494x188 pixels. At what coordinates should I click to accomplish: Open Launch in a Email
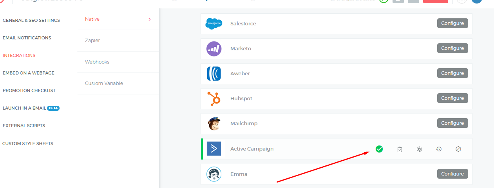click(24, 108)
